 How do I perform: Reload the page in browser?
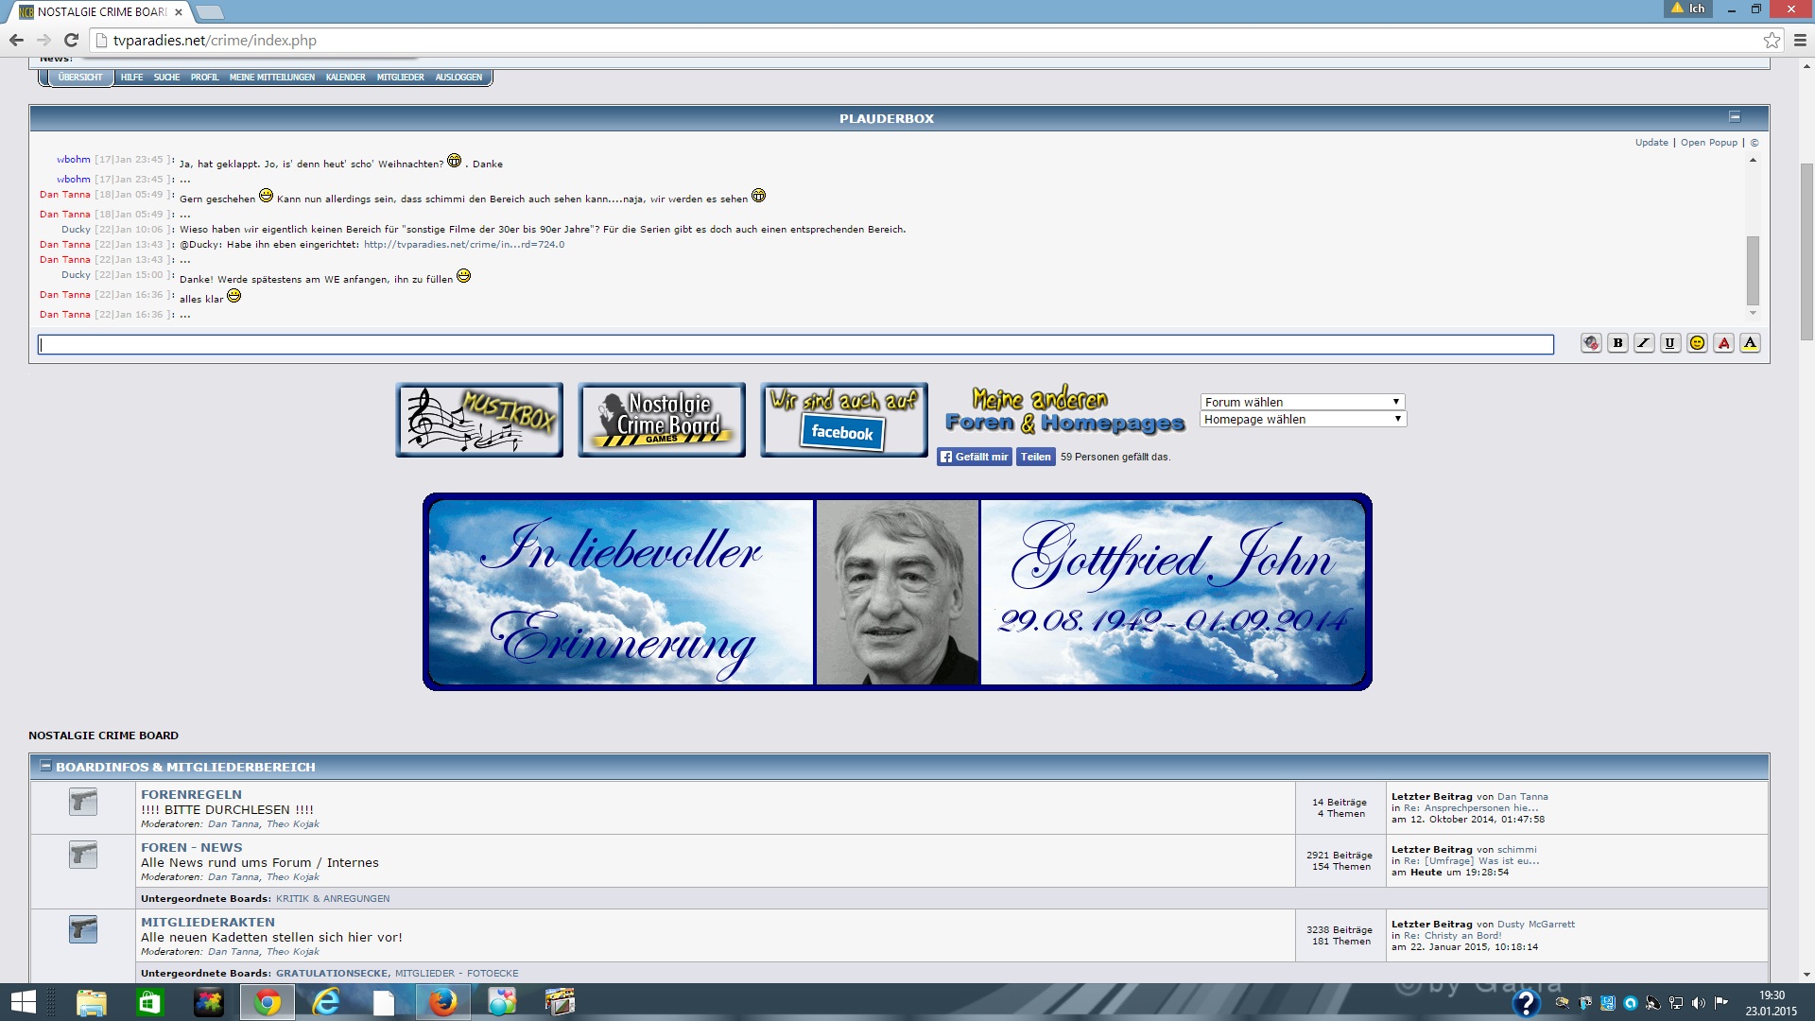[71, 40]
